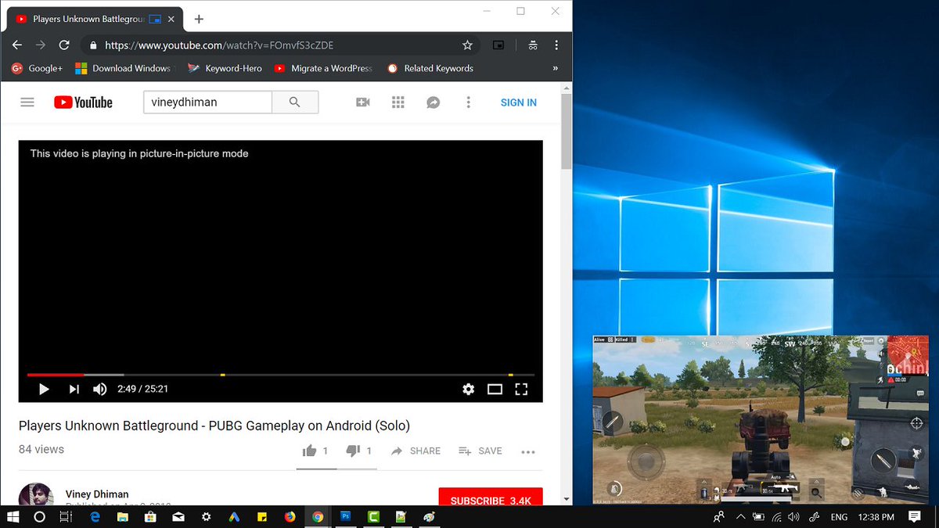Open the create video camera icon
Screen dimensions: 939x528
coord(362,102)
